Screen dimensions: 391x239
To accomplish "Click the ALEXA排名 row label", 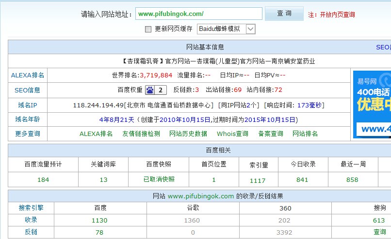I will coord(28,75).
